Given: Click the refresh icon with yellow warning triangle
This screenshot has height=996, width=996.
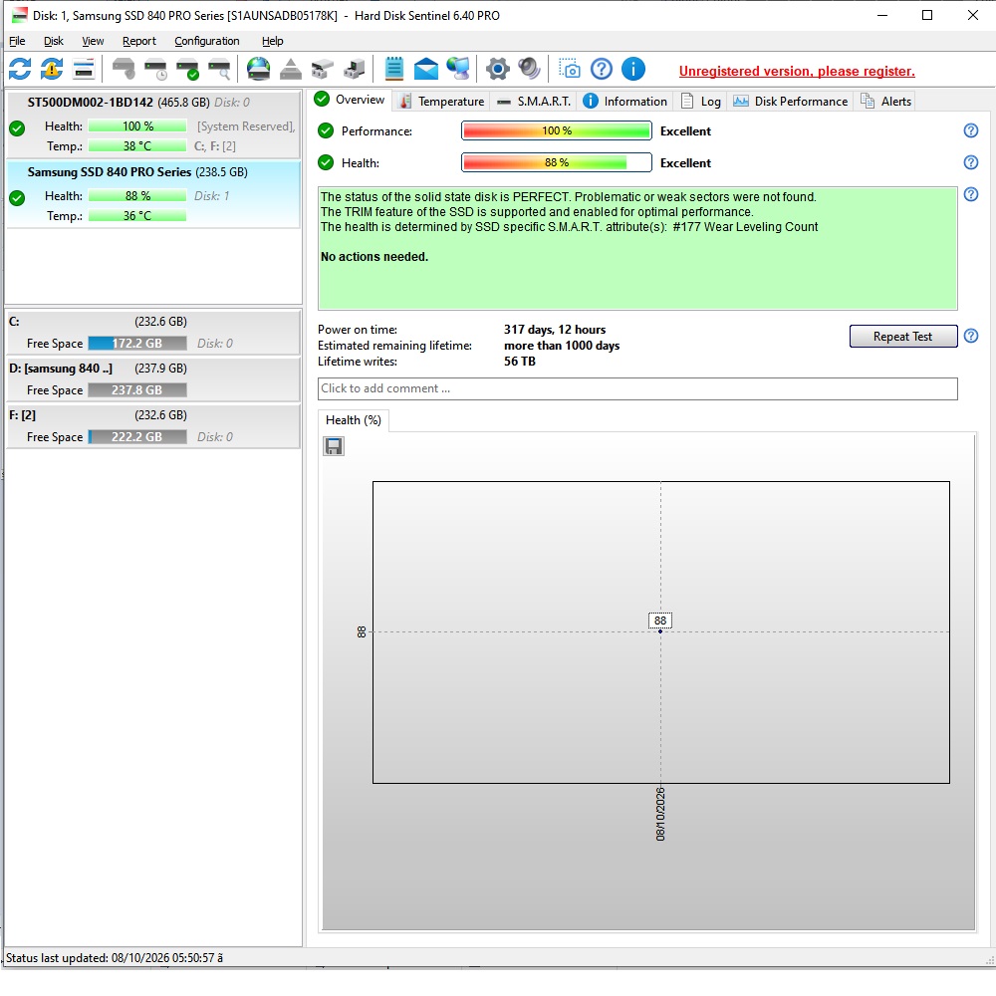Looking at the screenshot, I should click(x=52, y=69).
